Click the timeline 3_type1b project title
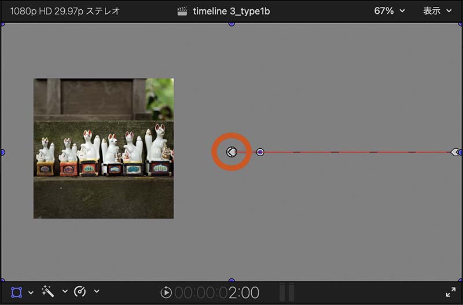 click(x=231, y=11)
